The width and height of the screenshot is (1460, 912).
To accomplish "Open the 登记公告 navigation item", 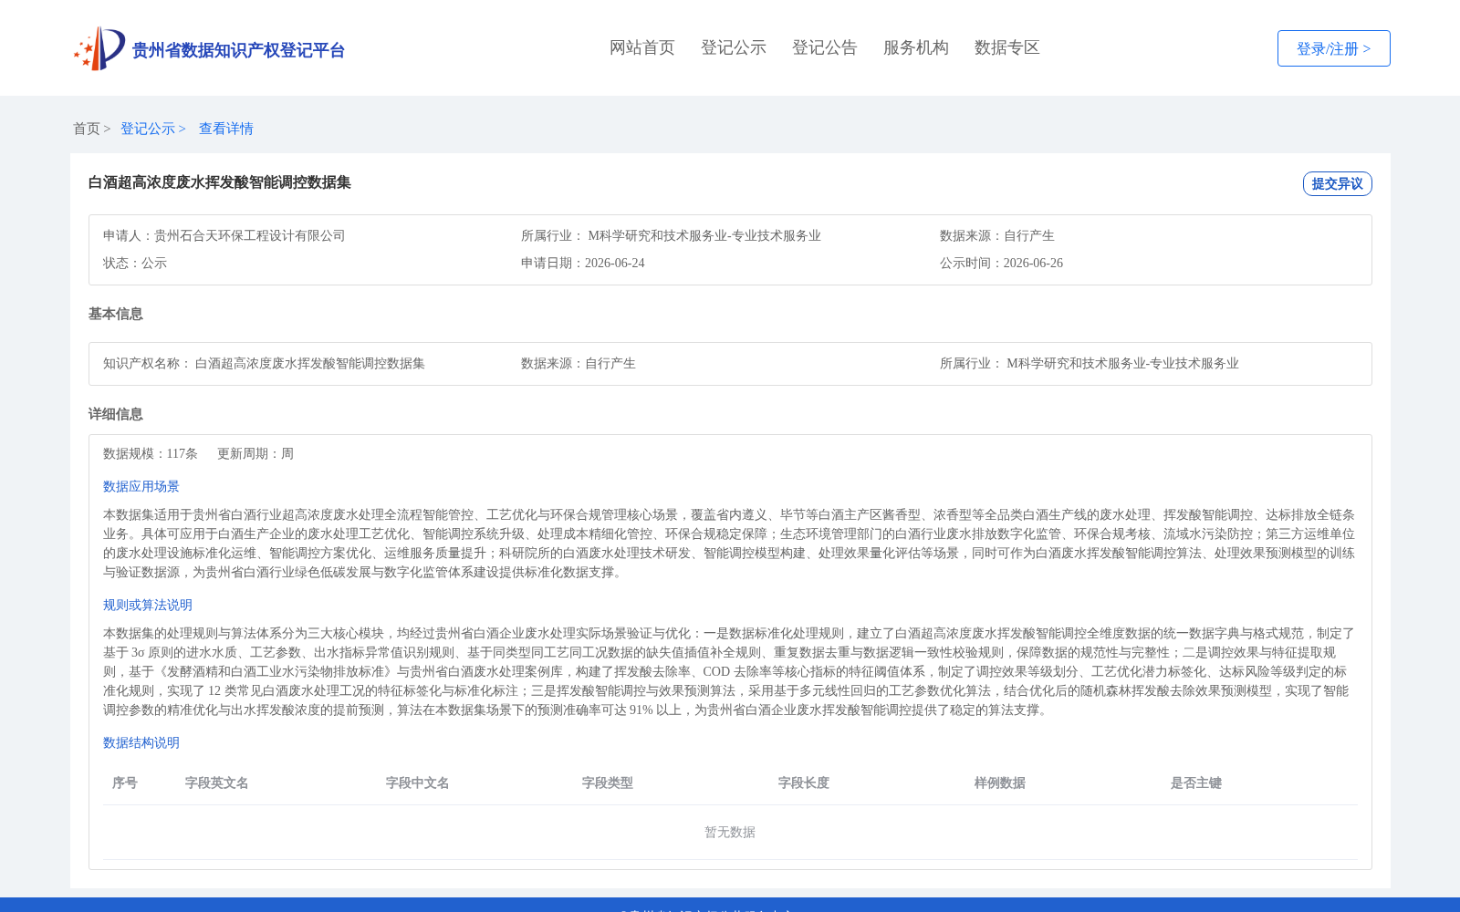I will pos(825,47).
